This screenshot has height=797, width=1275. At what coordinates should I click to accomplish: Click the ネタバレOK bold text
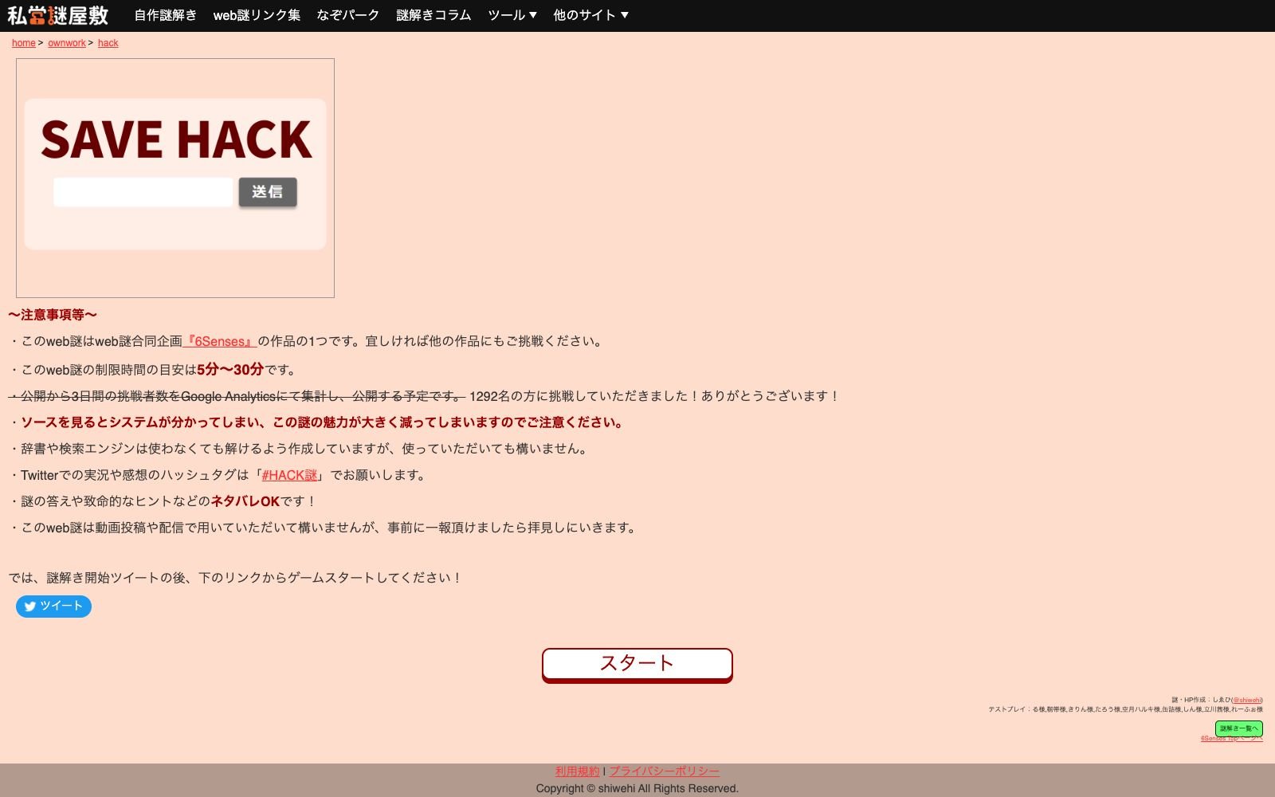coord(245,501)
